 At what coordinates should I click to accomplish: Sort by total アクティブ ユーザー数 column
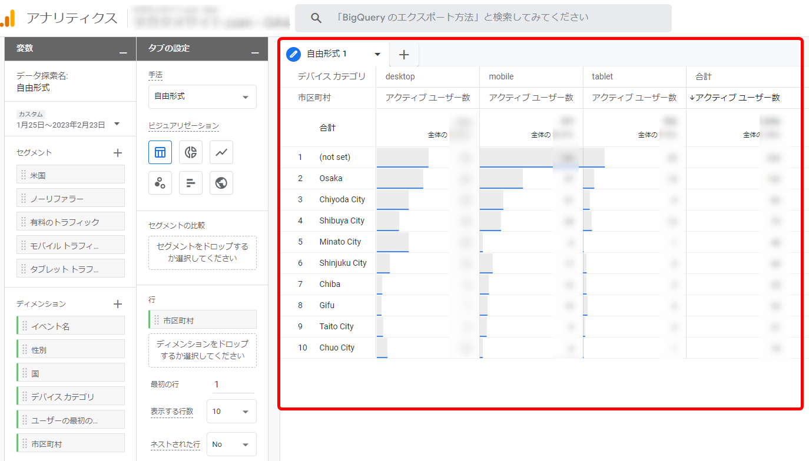(x=735, y=98)
